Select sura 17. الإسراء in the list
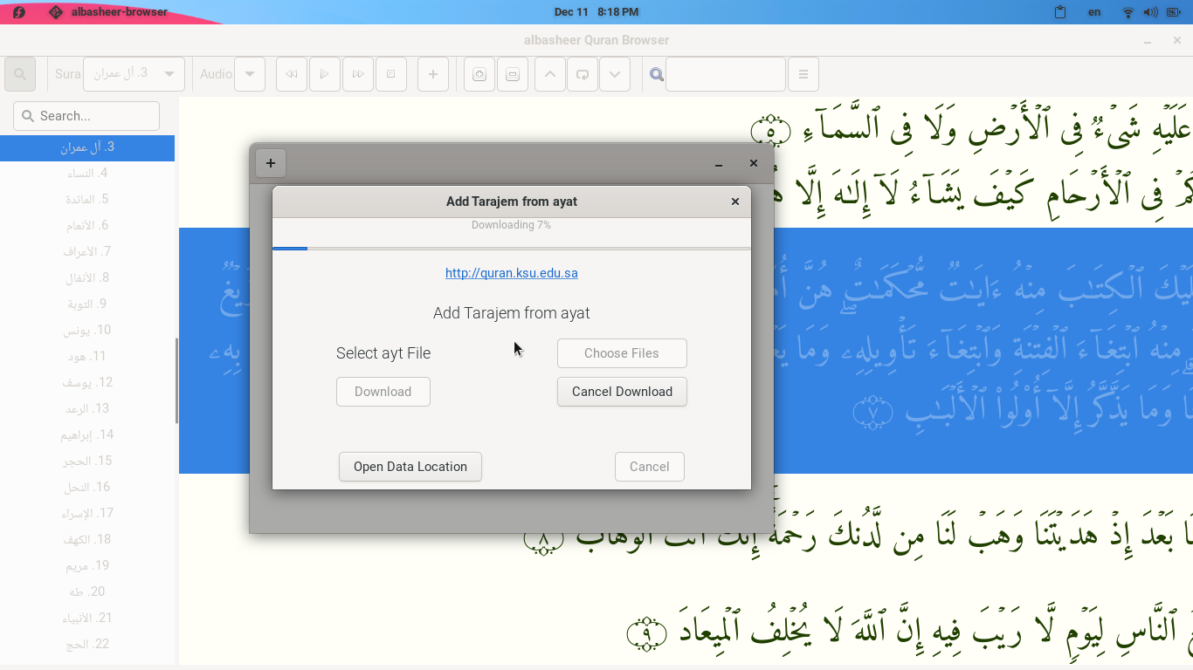This screenshot has width=1193, height=670. 87,514
